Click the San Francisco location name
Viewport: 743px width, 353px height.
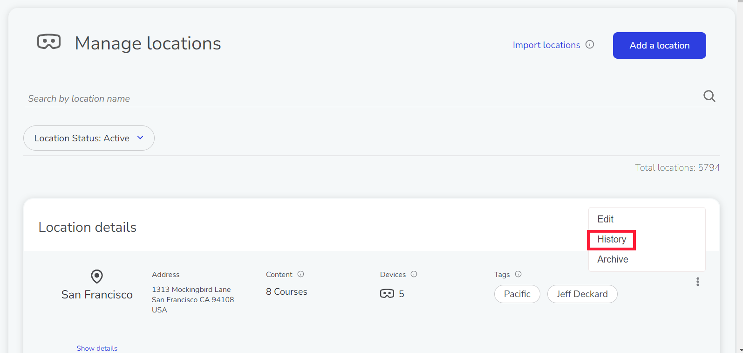(97, 295)
